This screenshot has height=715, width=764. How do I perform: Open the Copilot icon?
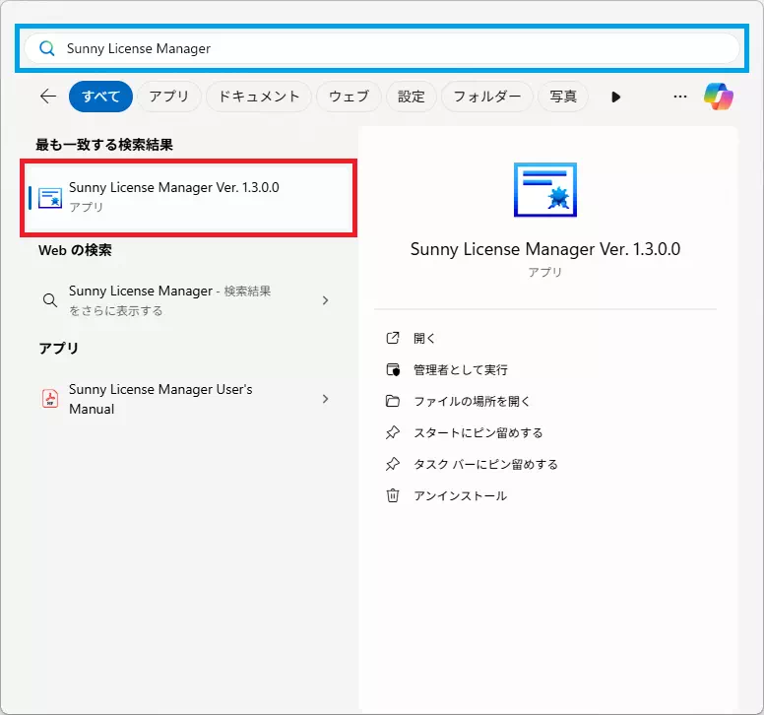pyautogui.click(x=718, y=97)
